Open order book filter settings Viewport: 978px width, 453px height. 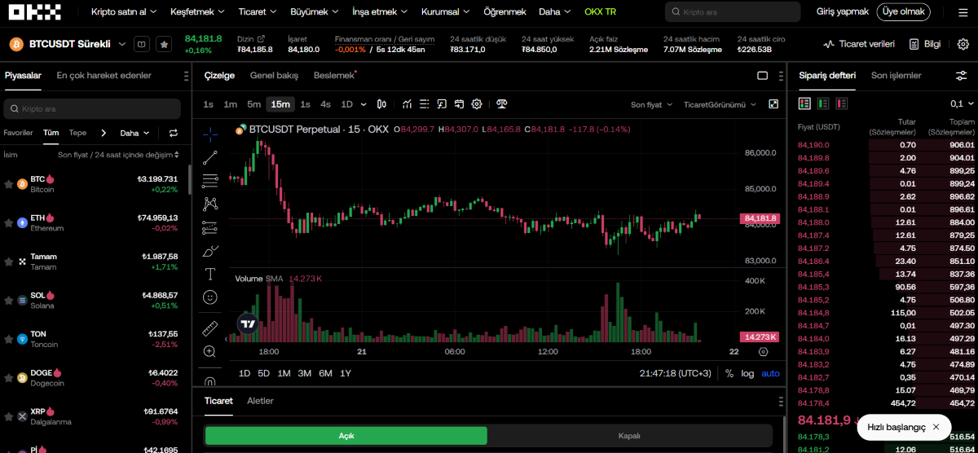961,76
